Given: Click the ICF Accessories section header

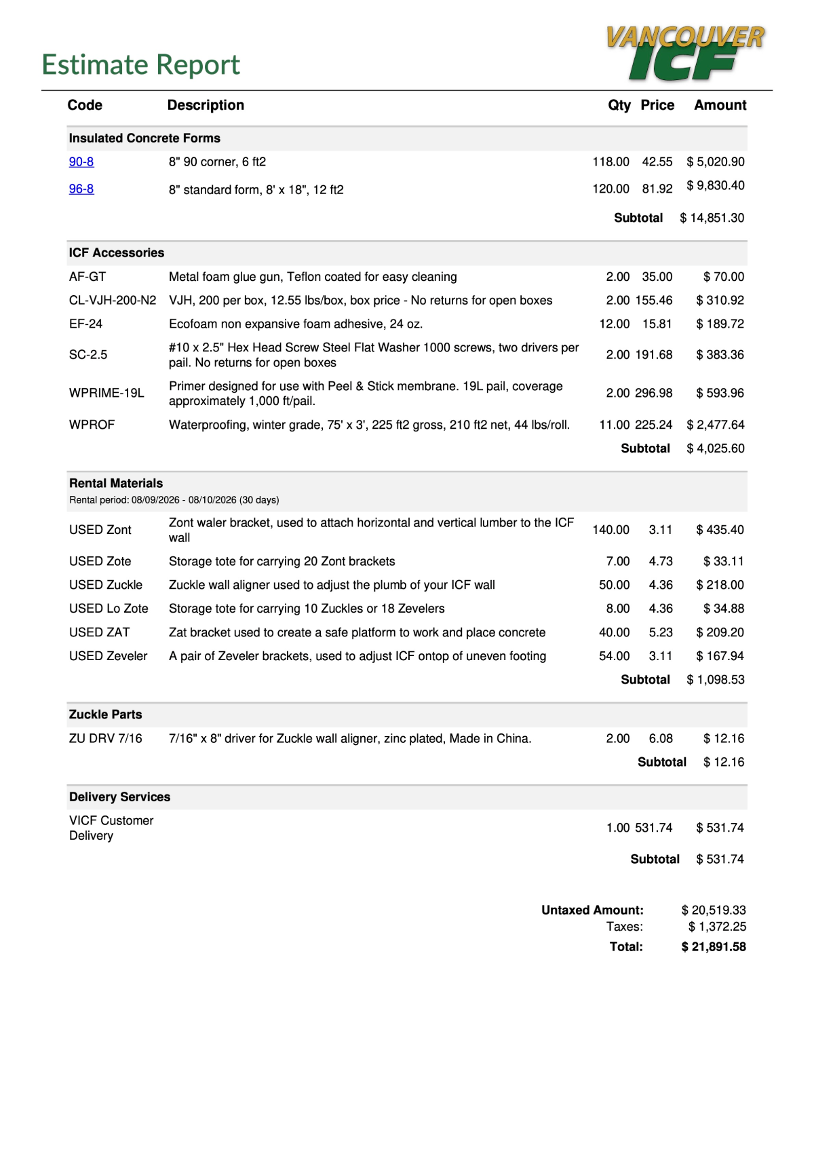Looking at the screenshot, I should [x=117, y=253].
